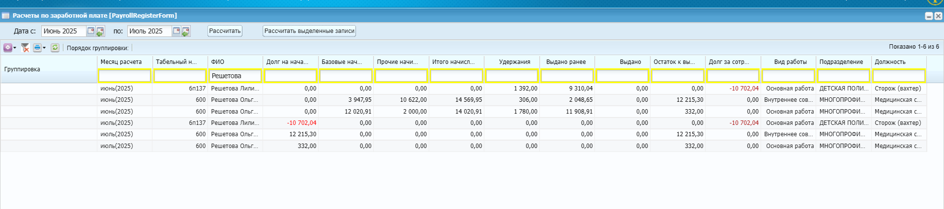Sort by Выдано ранее column header
Viewport: 944px width, 209px height.
pos(567,62)
